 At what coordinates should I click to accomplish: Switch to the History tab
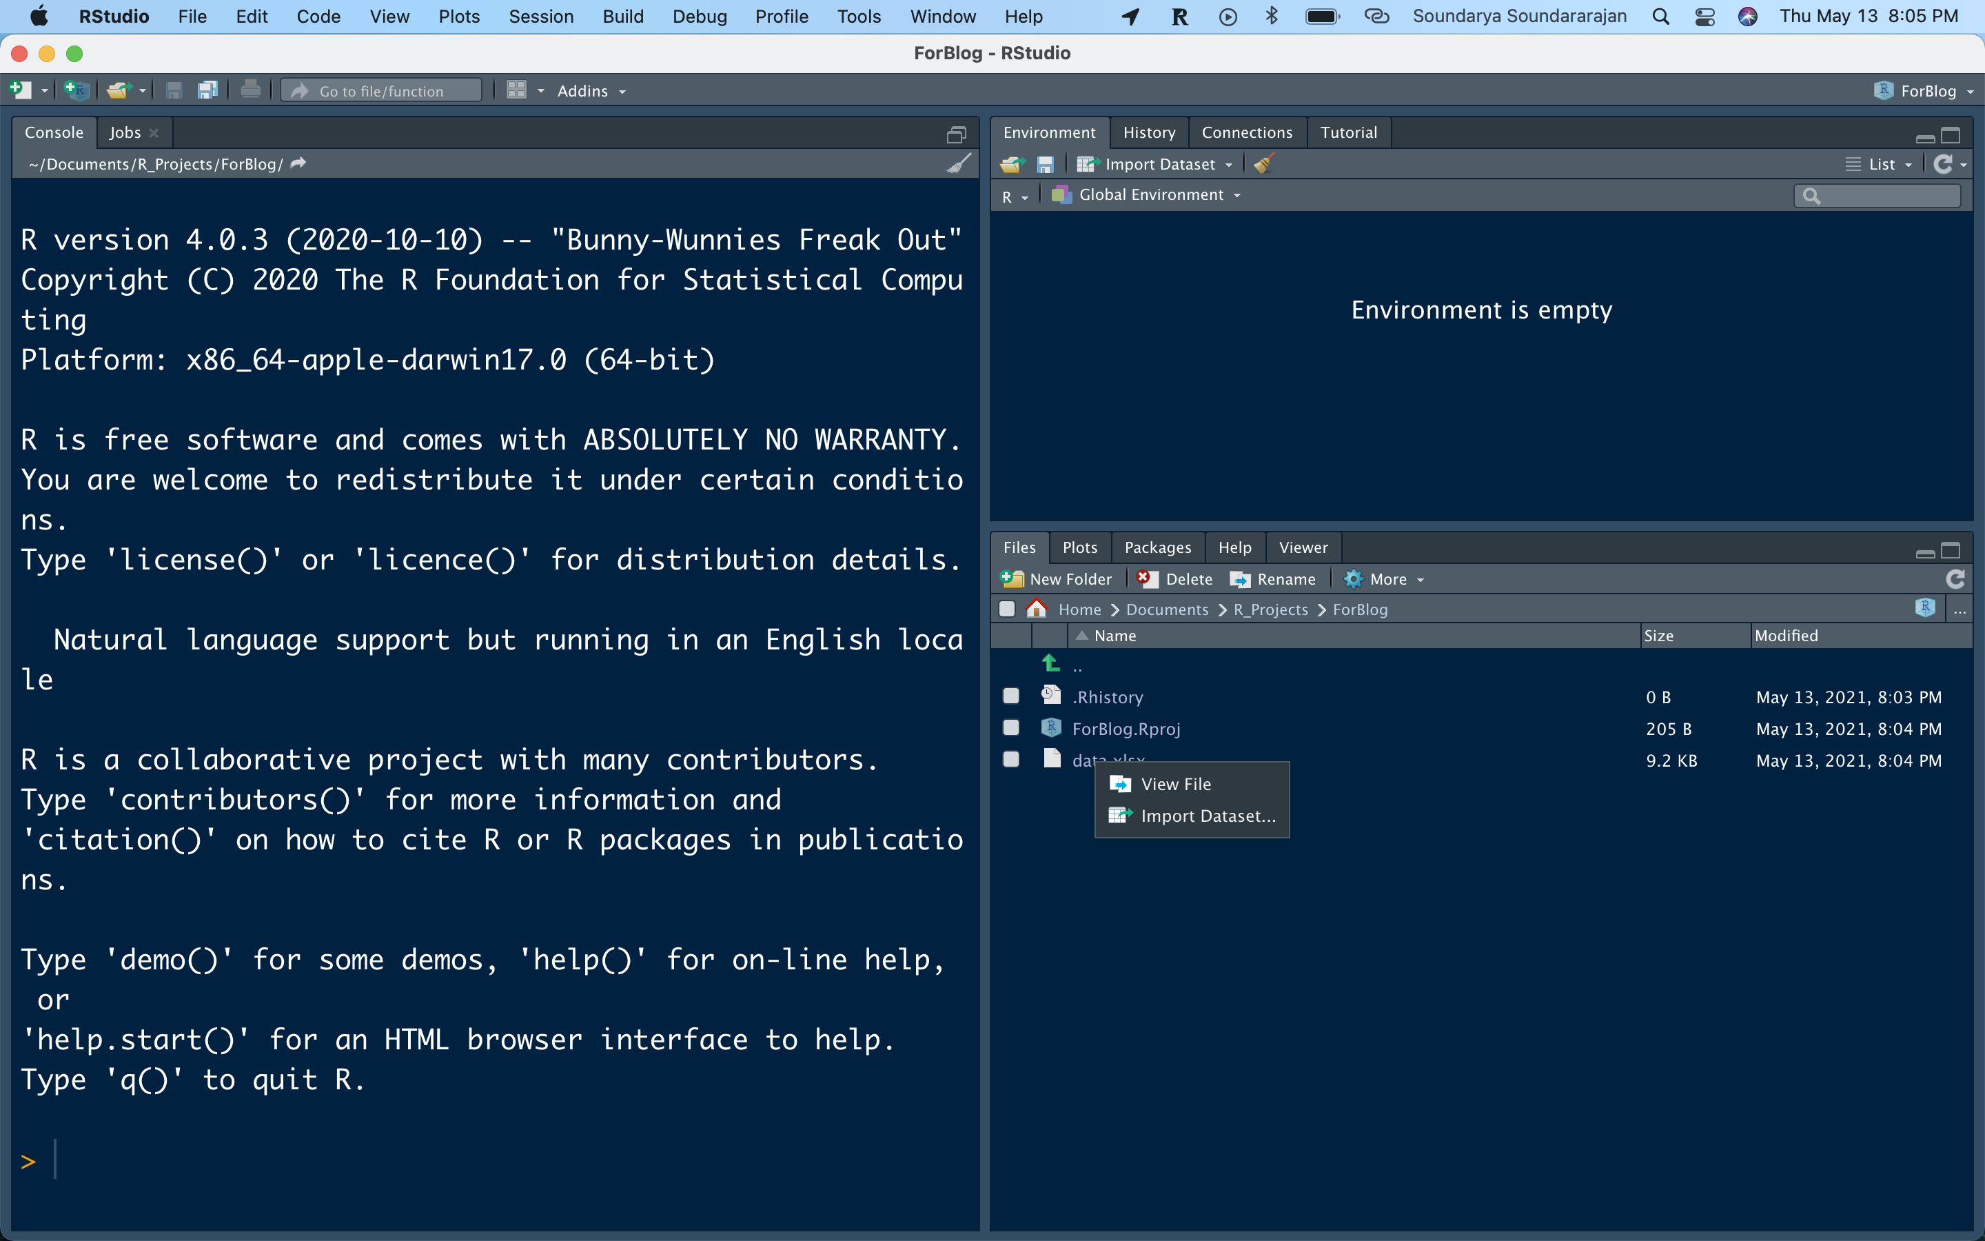click(1148, 133)
